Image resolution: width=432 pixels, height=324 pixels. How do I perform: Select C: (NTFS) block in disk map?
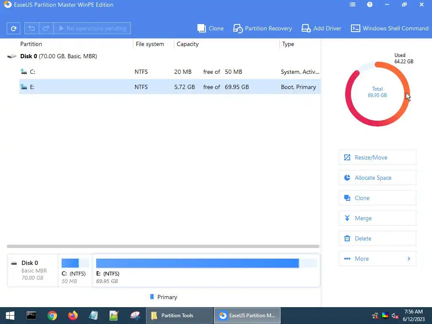coord(75,270)
